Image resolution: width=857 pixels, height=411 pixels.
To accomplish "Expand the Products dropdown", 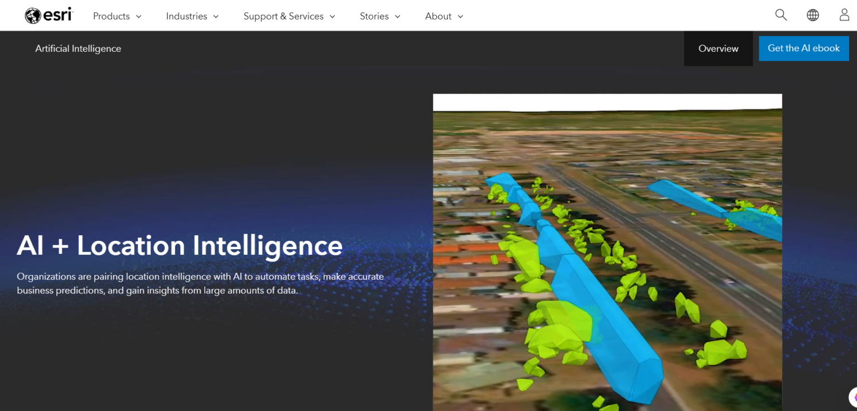I will coord(117,16).
